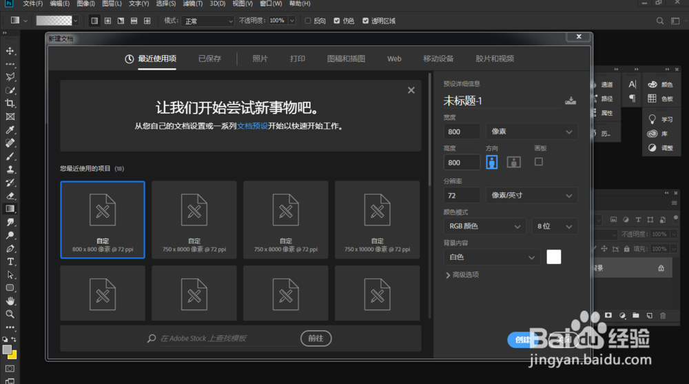Open the 模式 blend mode dropdown

pos(208,21)
